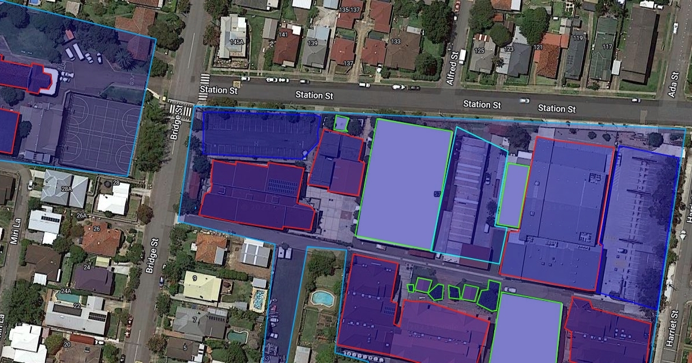Select the blue-outlined eastern car park polygon
Viewport: 692px width, 363px height.
pyautogui.click(x=640, y=225)
